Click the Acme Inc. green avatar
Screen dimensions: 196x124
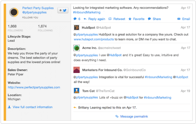pyautogui.click(x=77, y=48)
